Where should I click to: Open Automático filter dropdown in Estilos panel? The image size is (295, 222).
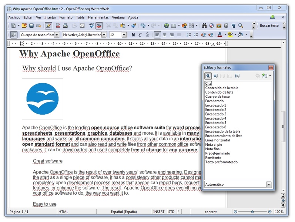[269, 185]
